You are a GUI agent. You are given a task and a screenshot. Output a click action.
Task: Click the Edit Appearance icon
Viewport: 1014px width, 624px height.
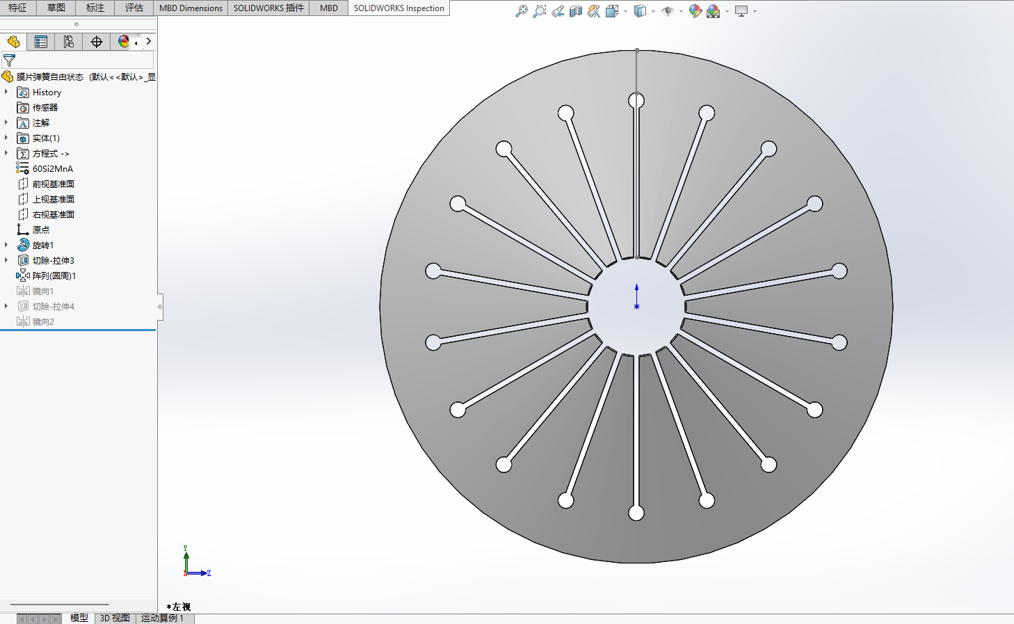pyautogui.click(x=695, y=11)
